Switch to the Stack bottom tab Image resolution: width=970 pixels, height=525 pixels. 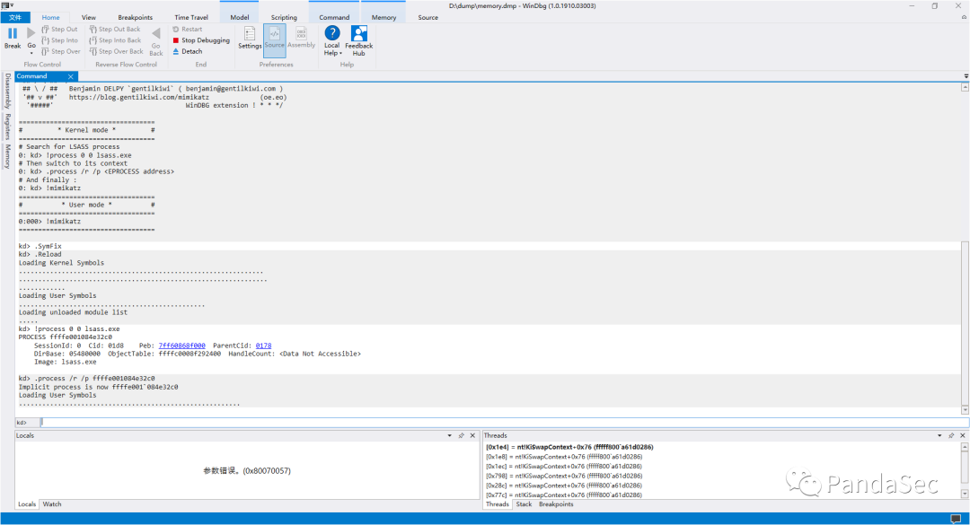pyautogui.click(x=524, y=504)
